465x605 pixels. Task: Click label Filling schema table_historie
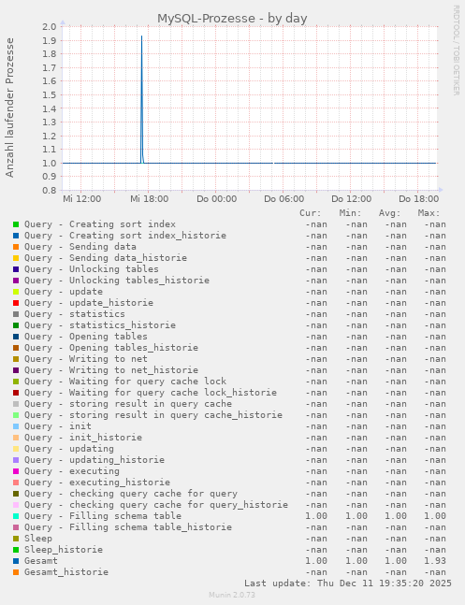(x=151, y=527)
